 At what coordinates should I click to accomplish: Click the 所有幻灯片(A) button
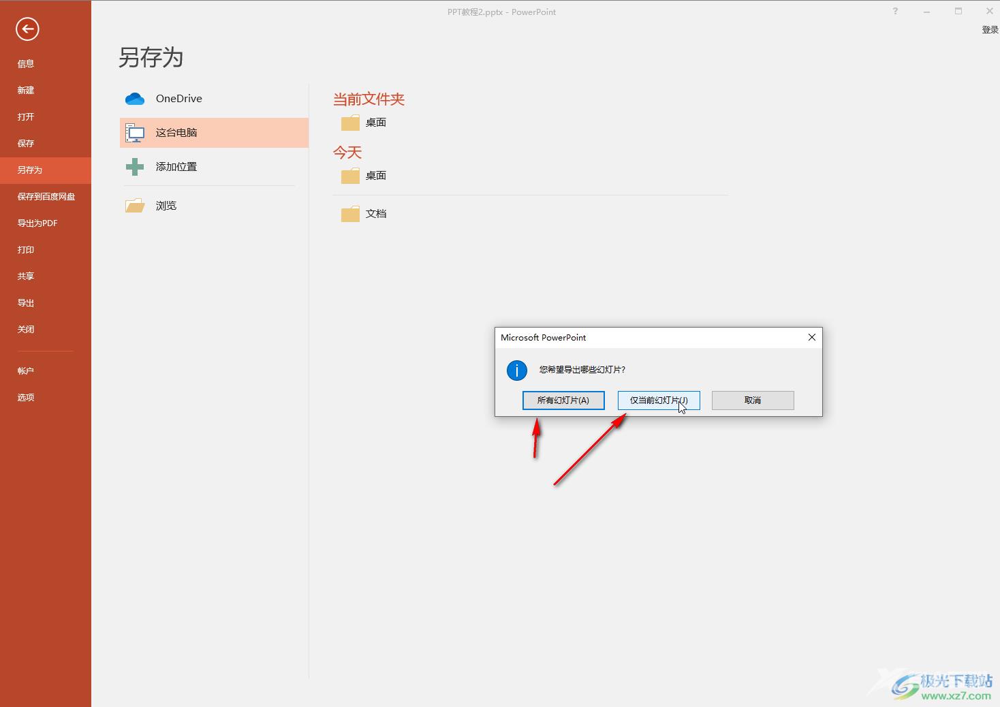pos(563,400)
